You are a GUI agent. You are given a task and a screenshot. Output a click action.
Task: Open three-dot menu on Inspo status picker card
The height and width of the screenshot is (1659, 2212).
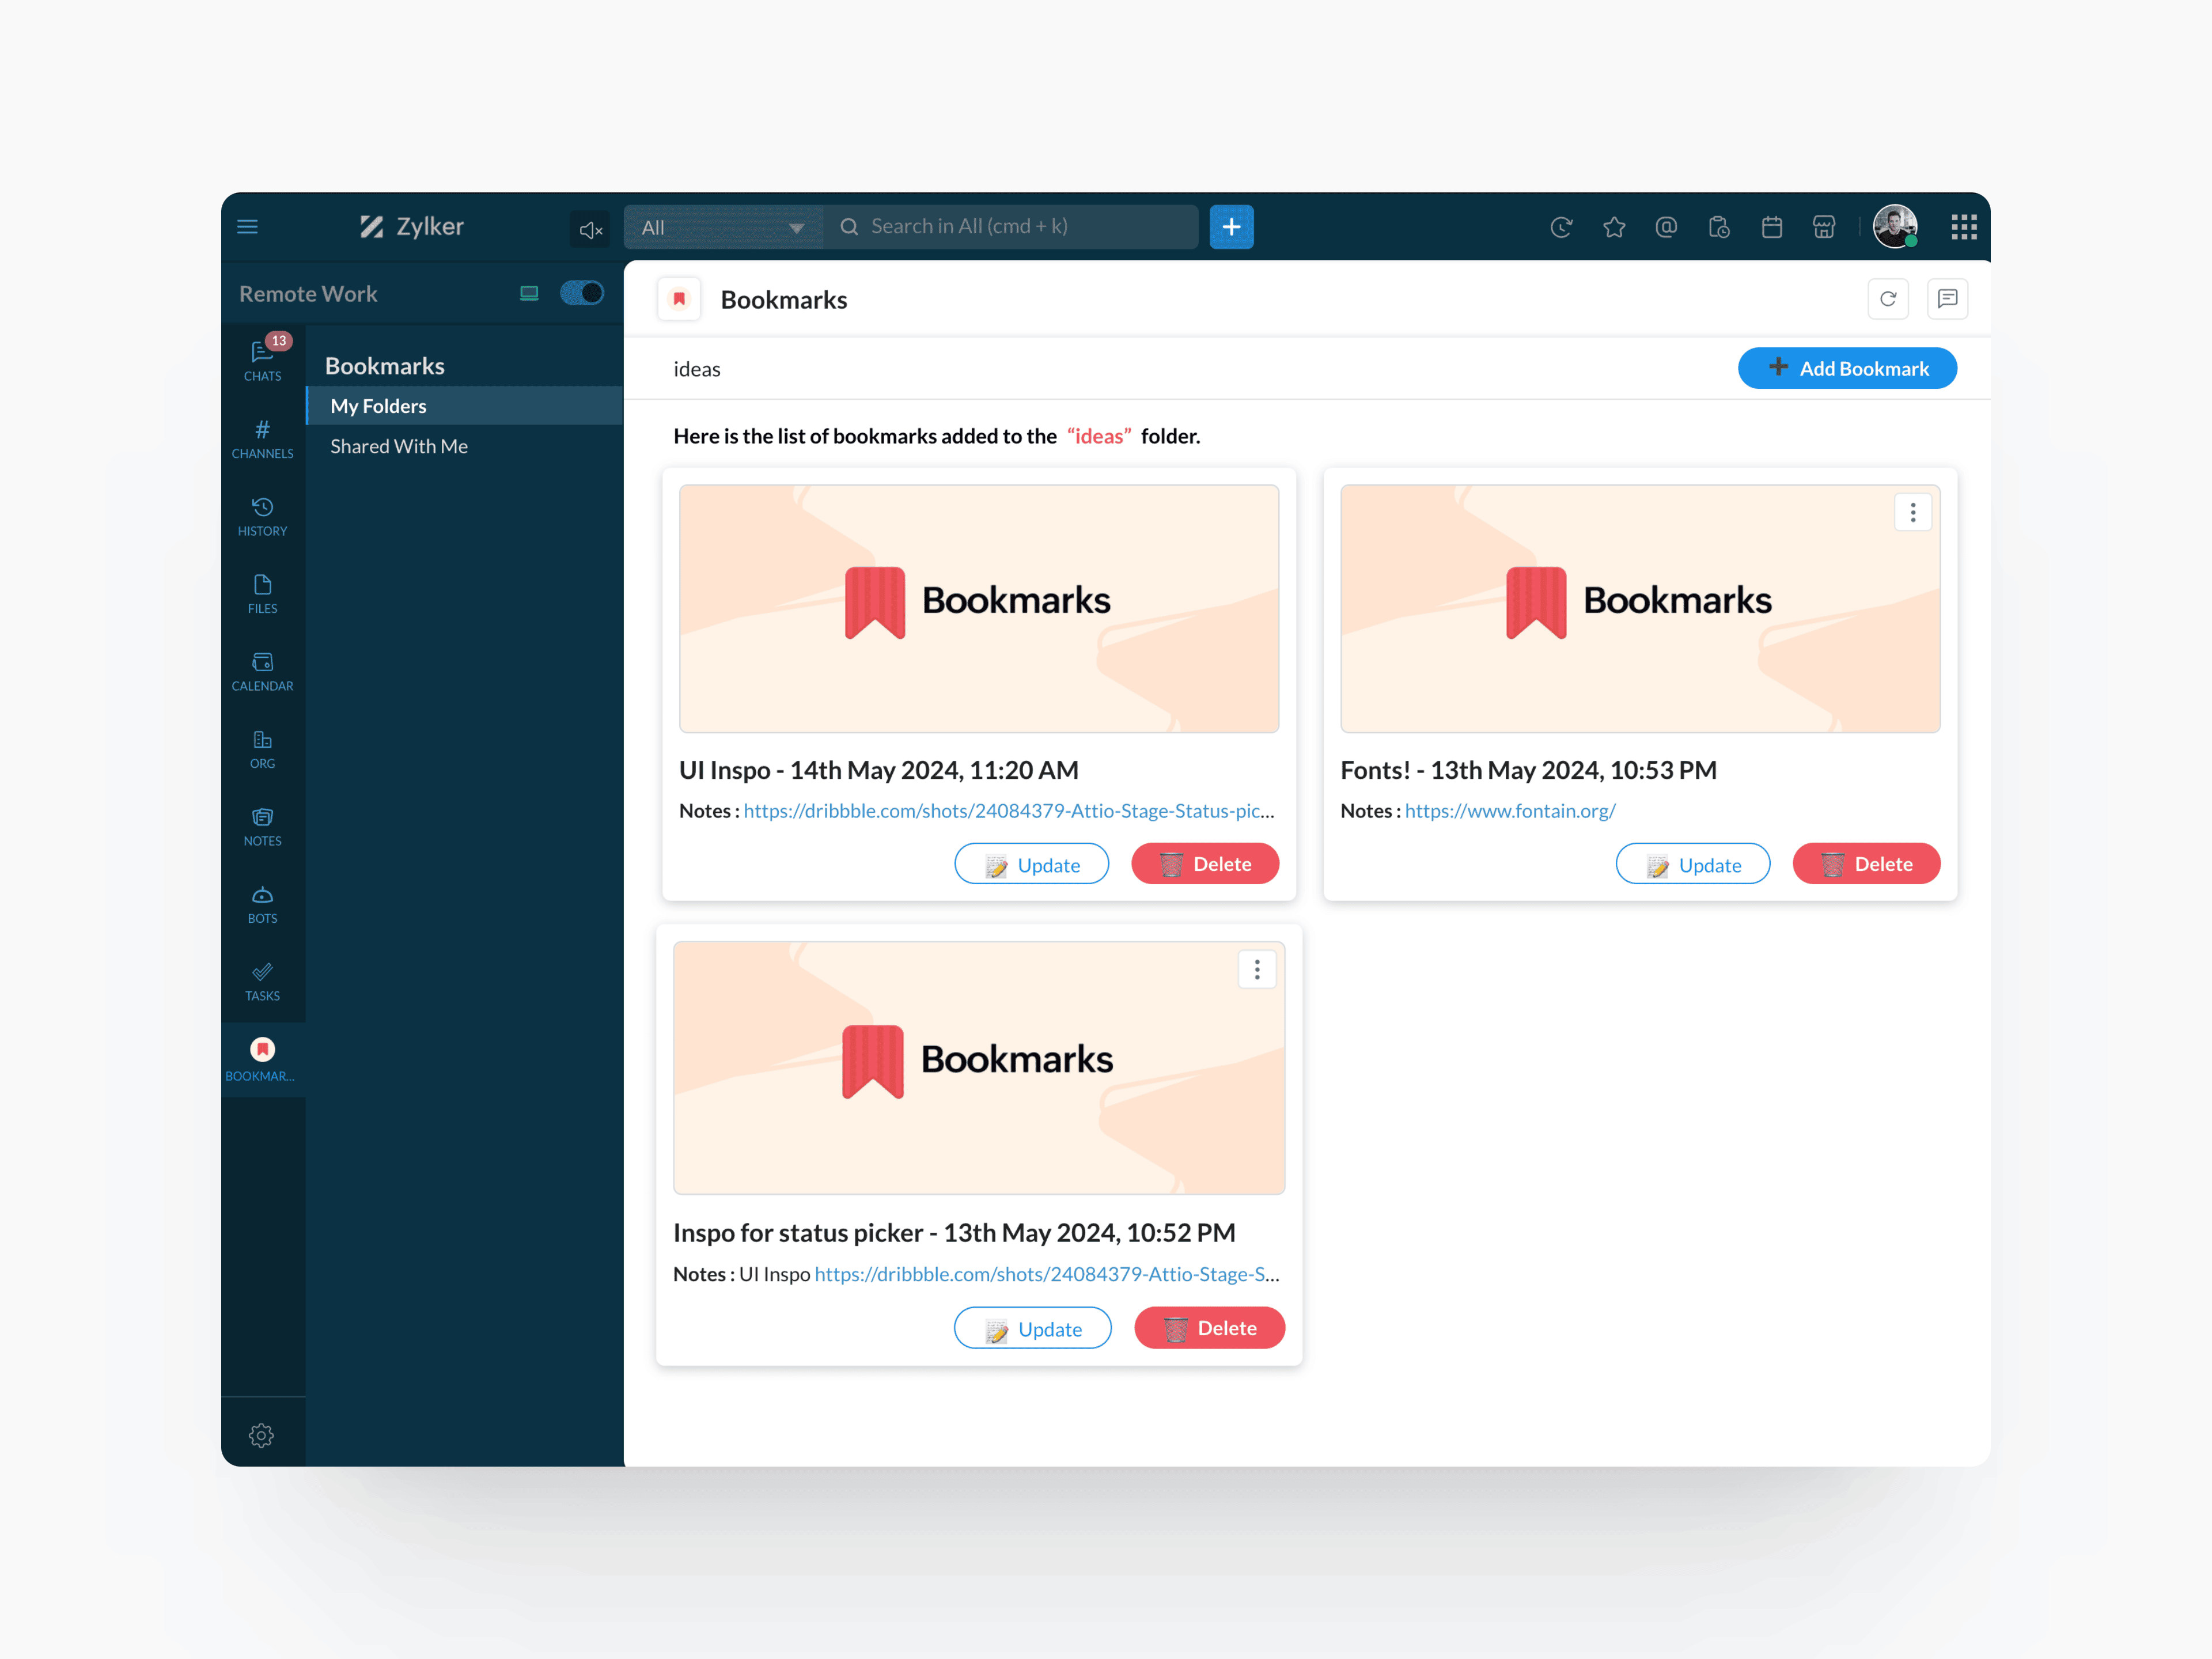[x=1256, y=969]
